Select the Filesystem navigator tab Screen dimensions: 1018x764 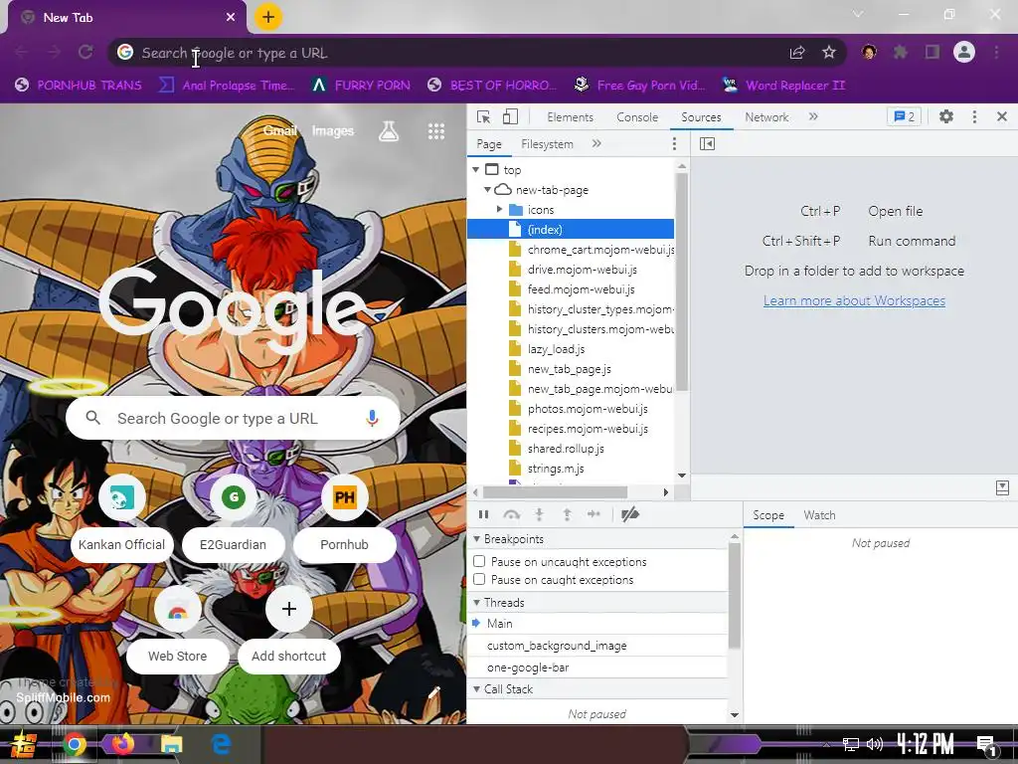pos(547,143)
